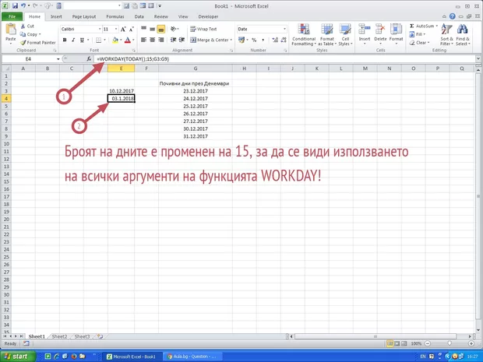Click Decrease Decimal icon
483x362 pixels.
(284, 40)
